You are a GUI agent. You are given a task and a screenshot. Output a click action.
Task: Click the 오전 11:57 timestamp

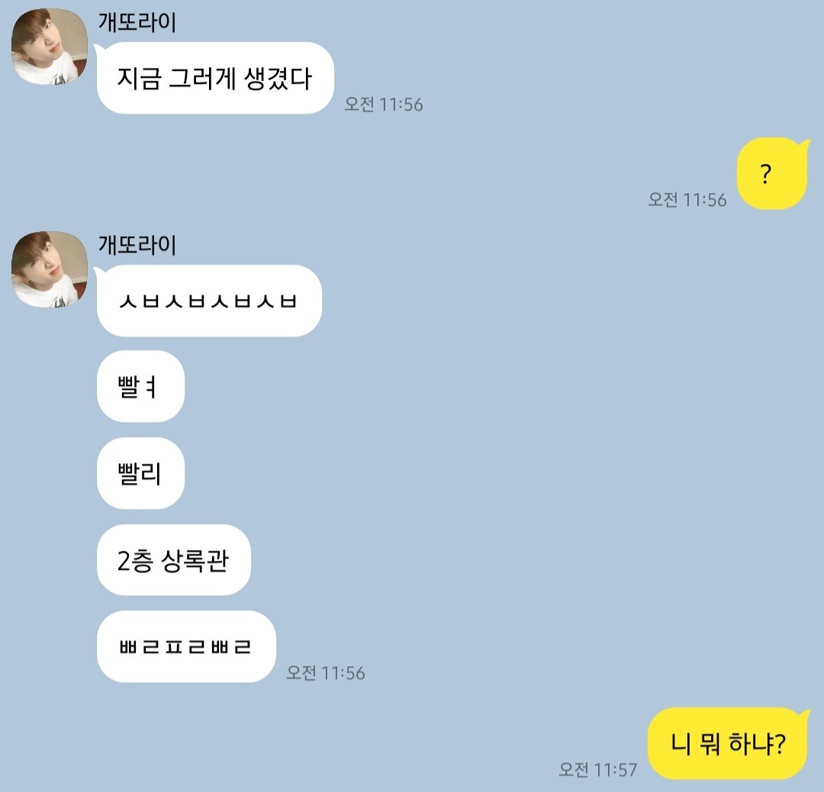(x=597, y=769)
